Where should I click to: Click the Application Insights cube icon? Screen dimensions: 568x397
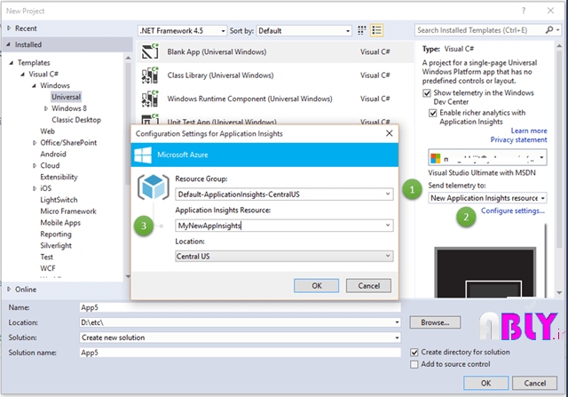(x=154, y=187)
